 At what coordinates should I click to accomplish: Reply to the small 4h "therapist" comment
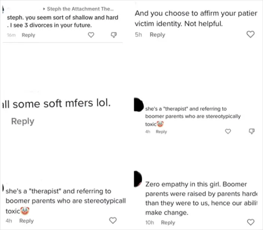(x=161, y=132)
